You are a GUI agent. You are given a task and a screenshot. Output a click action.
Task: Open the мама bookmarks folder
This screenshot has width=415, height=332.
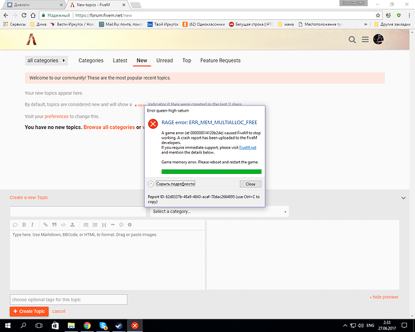click(286, 25)
